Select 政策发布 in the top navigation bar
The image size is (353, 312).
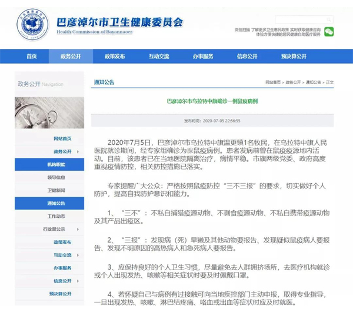coord(115,57)
